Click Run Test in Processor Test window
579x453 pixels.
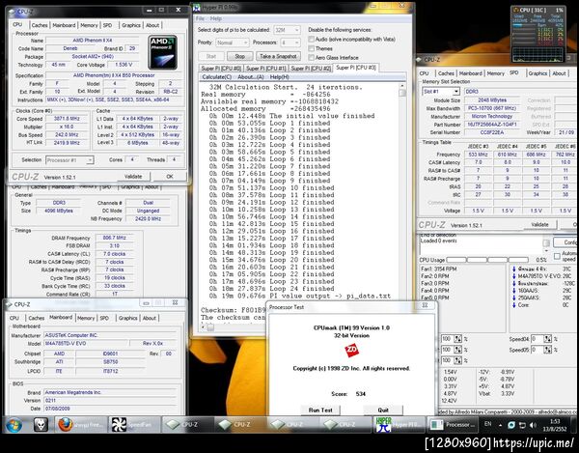[x=320, y=411]
